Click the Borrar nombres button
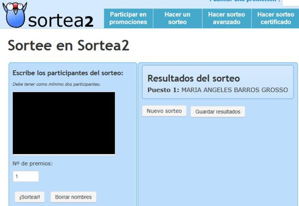The width and height of the screenshot is (299, 206). point(73,197)
